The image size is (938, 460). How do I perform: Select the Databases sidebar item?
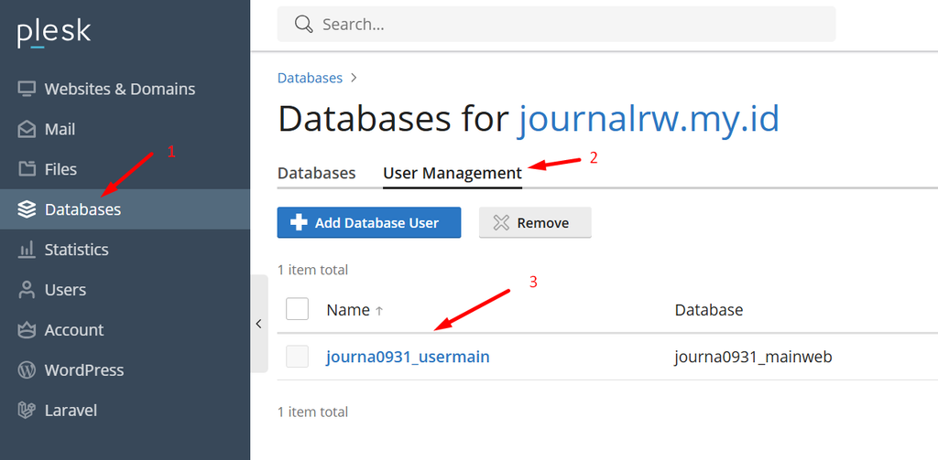[x=125, y=209]
